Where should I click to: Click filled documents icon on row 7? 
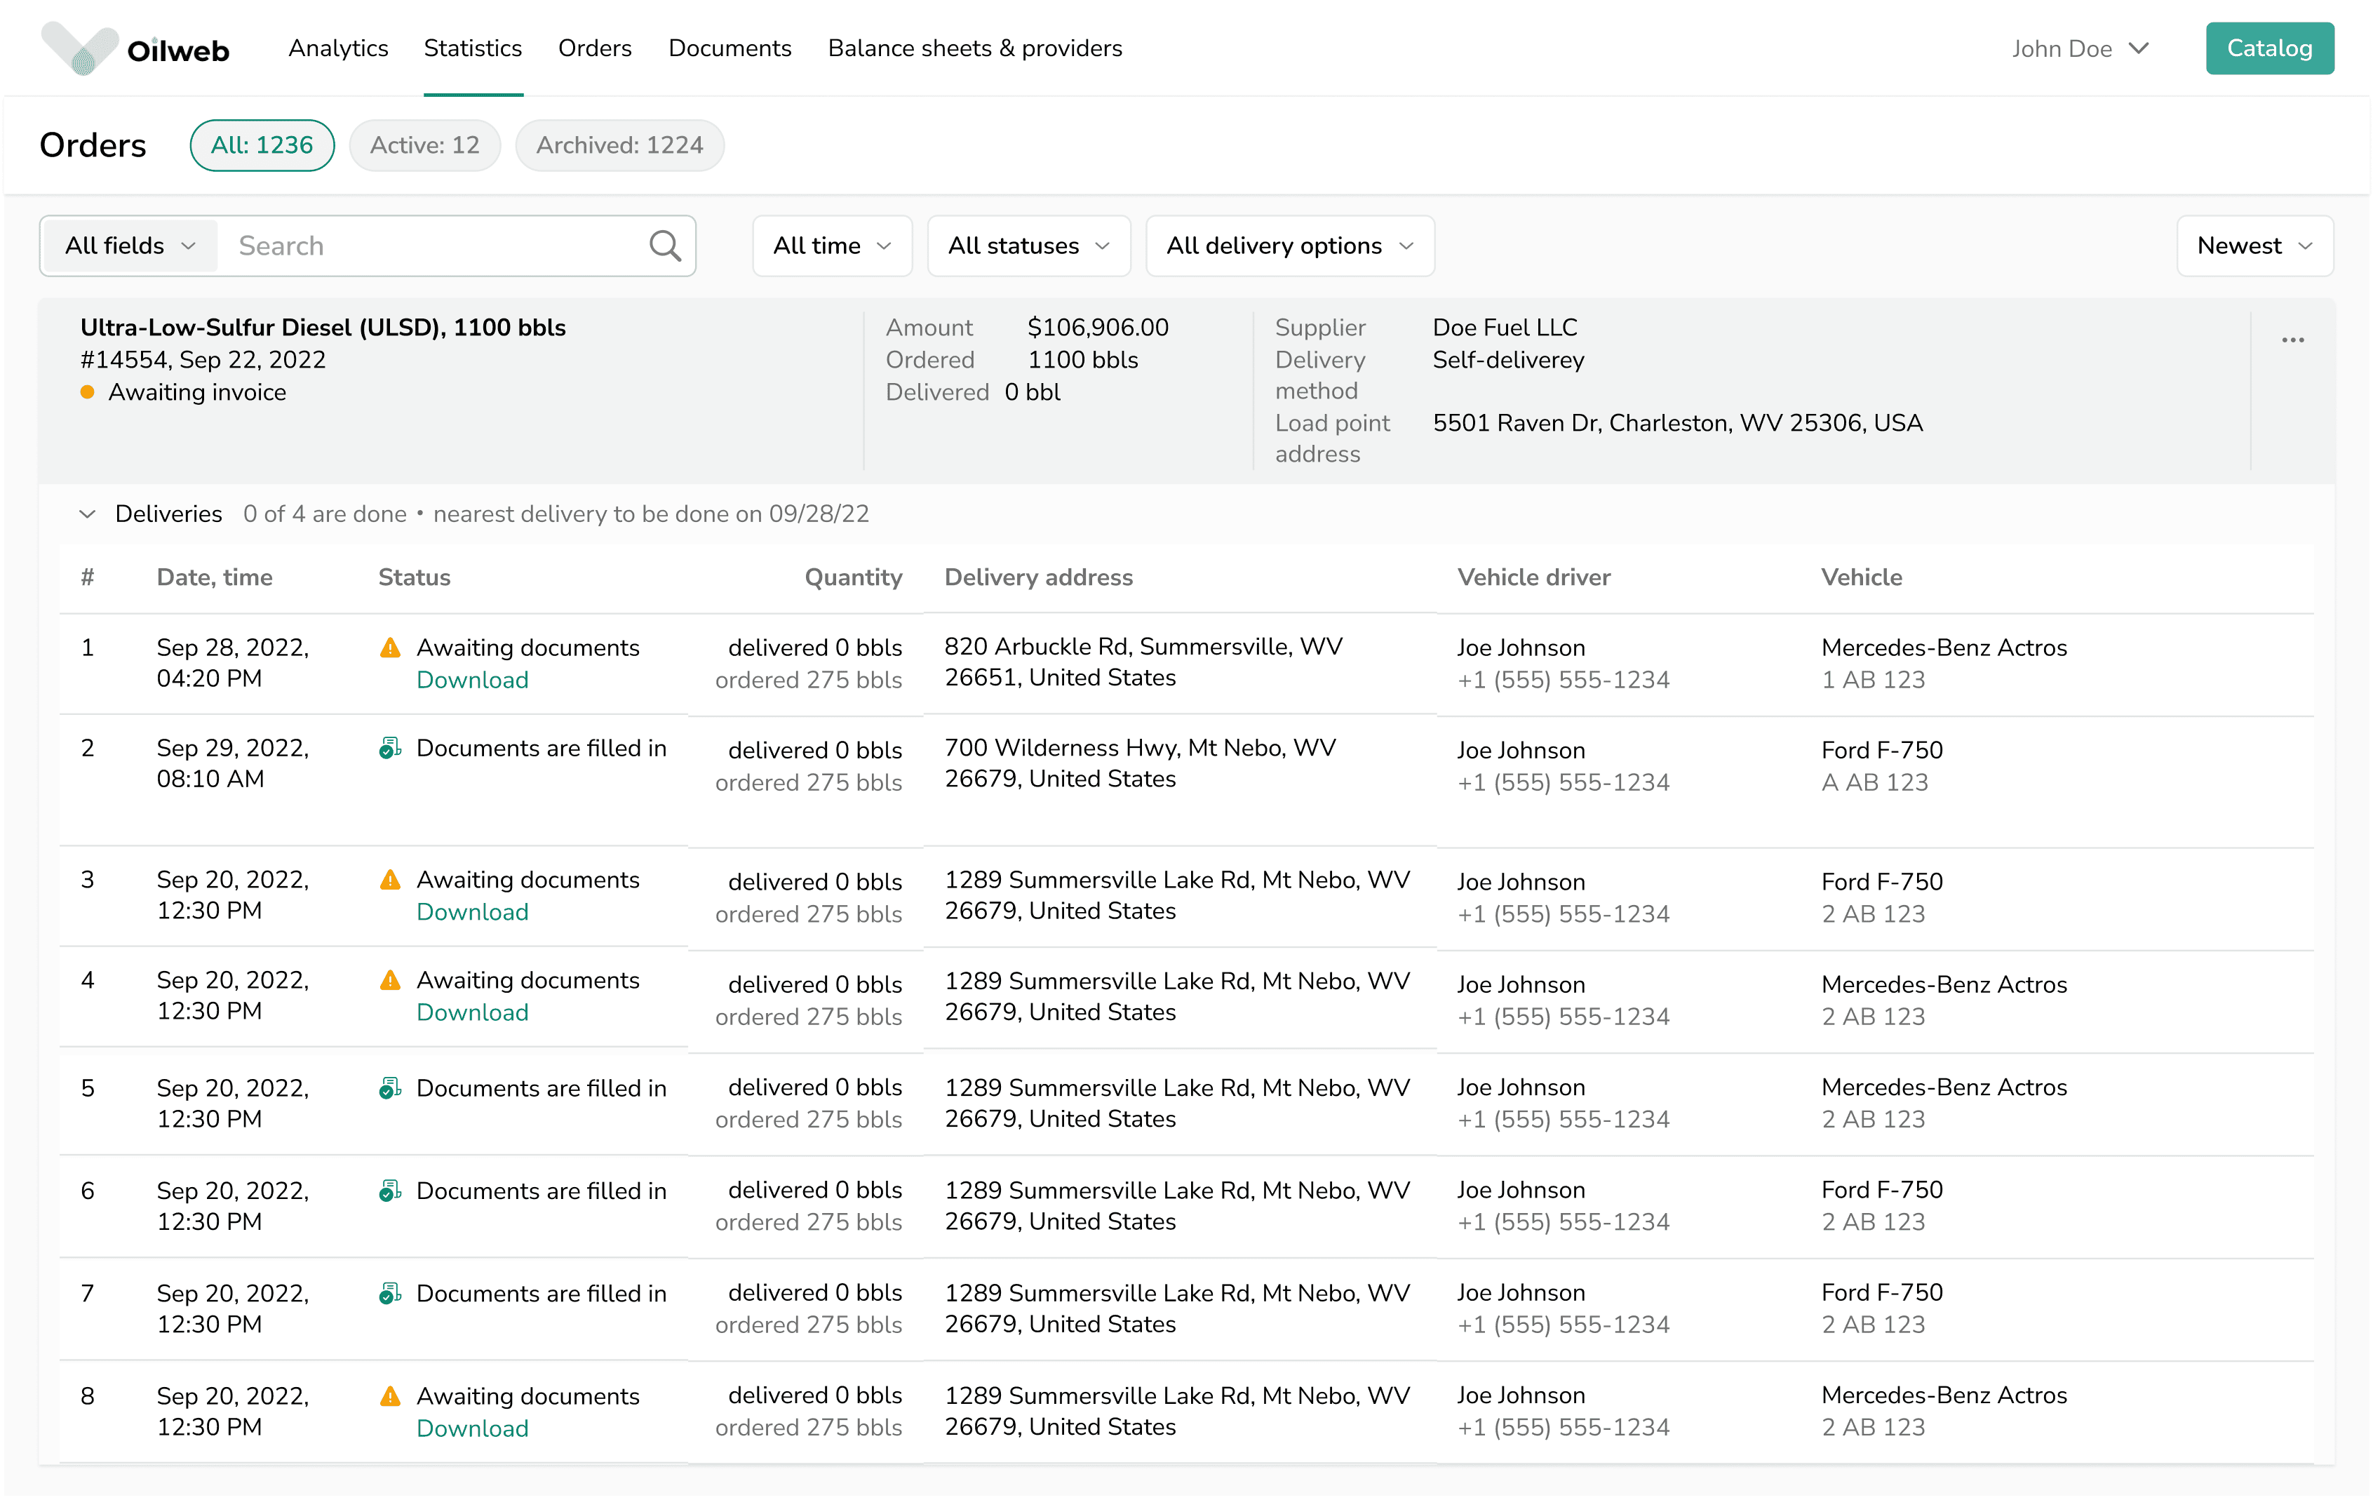(x=390, y=1293)
